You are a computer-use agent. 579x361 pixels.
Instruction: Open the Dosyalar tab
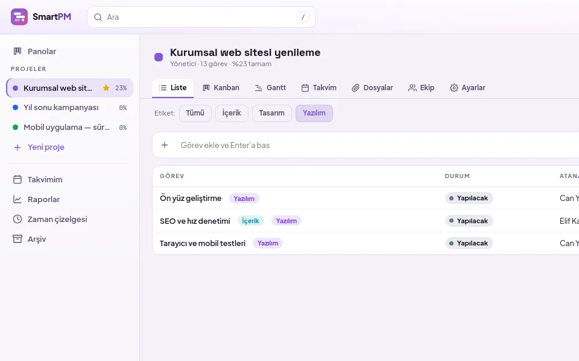372,88
